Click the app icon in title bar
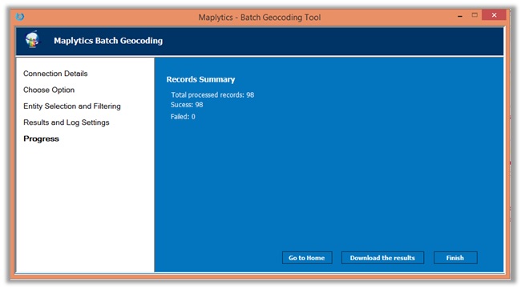 (20, 16)
